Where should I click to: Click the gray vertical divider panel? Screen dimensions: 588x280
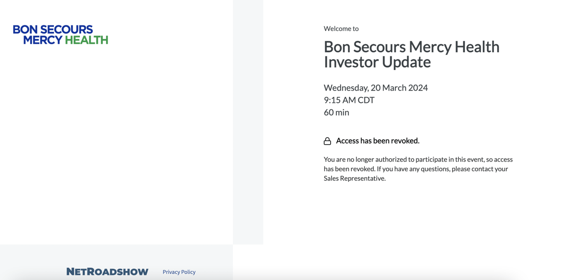[248, 122]
